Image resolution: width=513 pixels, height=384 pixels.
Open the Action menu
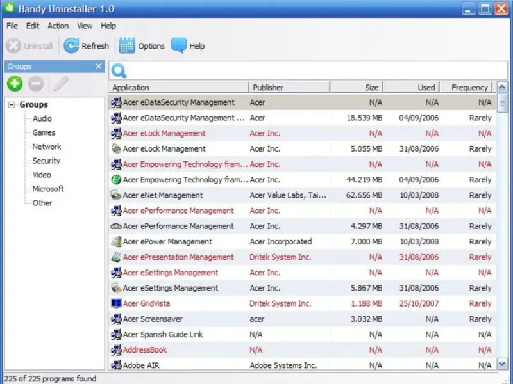[x=58, y=26]
